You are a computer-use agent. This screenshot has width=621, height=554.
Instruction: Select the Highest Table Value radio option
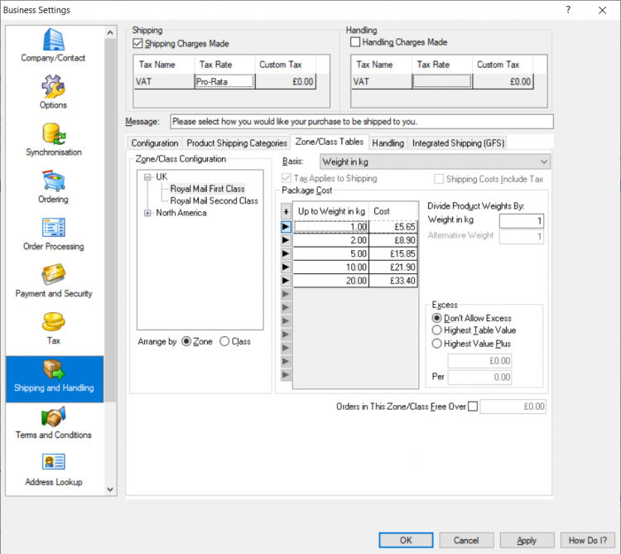[x=437, y=330]
